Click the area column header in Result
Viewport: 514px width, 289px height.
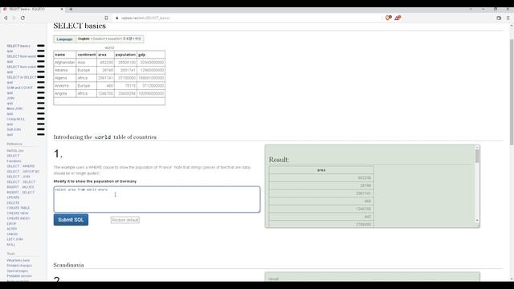click(321, 170)
